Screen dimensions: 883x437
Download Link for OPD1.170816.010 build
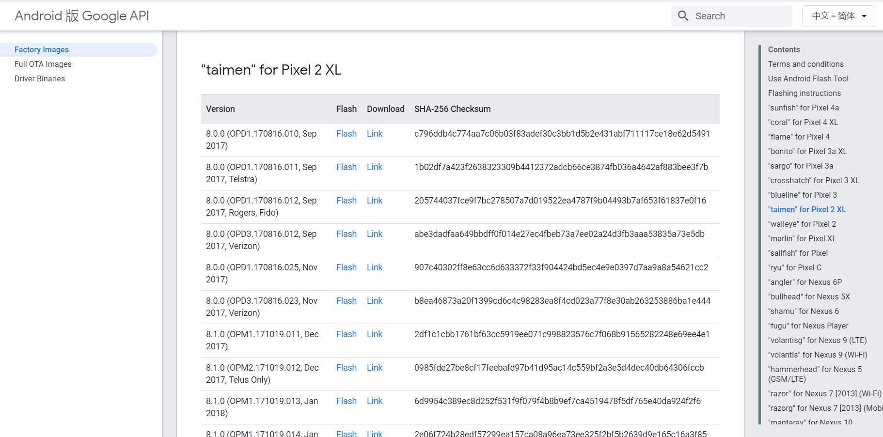pyautogui.click(x=375, y=134)
